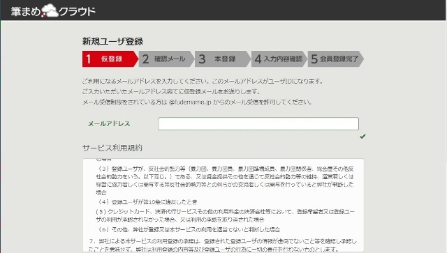
Task: Select step 1 仮登録 tab
Action: point(110,59)
